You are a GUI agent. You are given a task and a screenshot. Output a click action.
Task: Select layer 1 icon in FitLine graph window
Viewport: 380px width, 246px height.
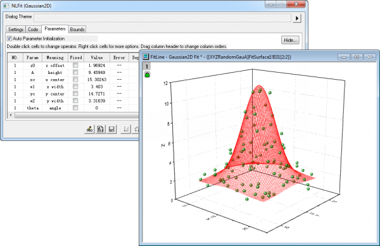[x=146, y=66]
